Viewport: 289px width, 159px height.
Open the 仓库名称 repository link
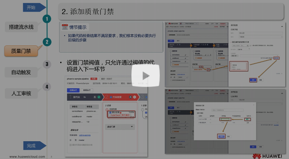click(x=85, y=135)
